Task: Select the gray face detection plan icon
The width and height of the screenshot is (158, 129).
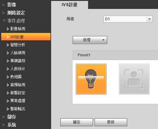Action: (x=134, y=79)
